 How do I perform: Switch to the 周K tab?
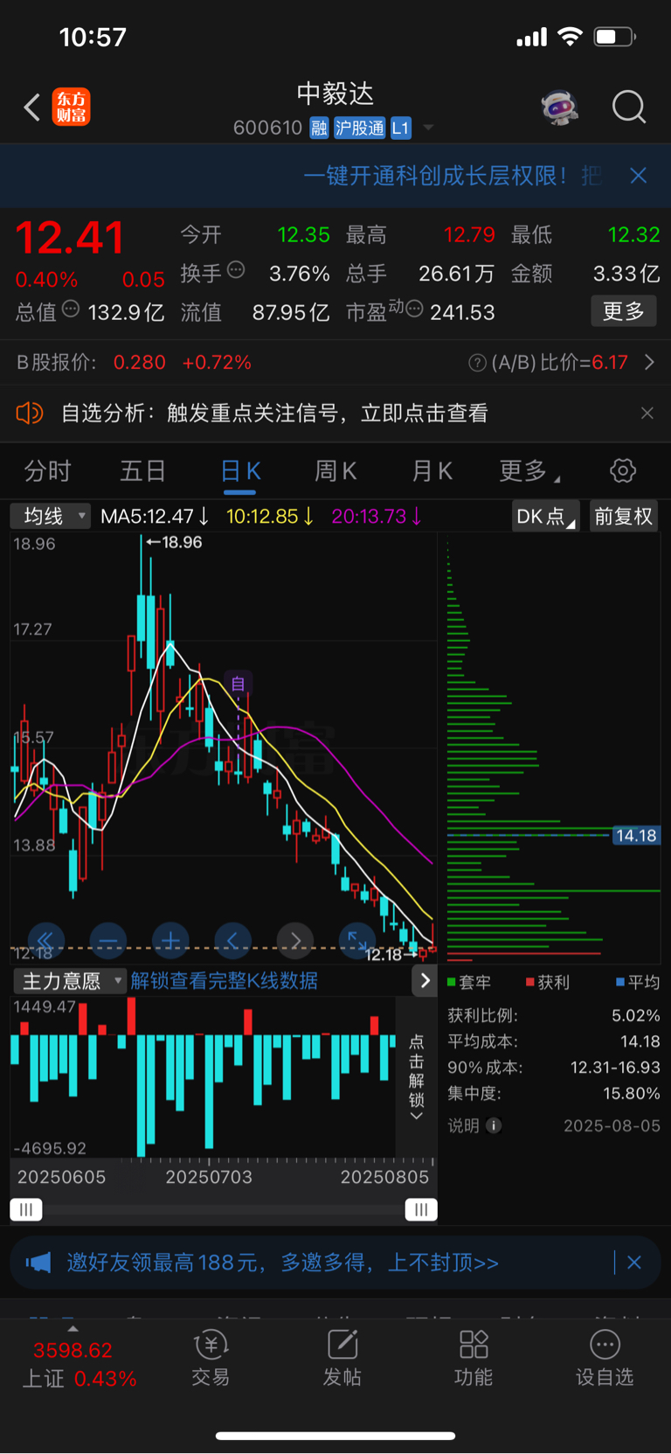335,471
